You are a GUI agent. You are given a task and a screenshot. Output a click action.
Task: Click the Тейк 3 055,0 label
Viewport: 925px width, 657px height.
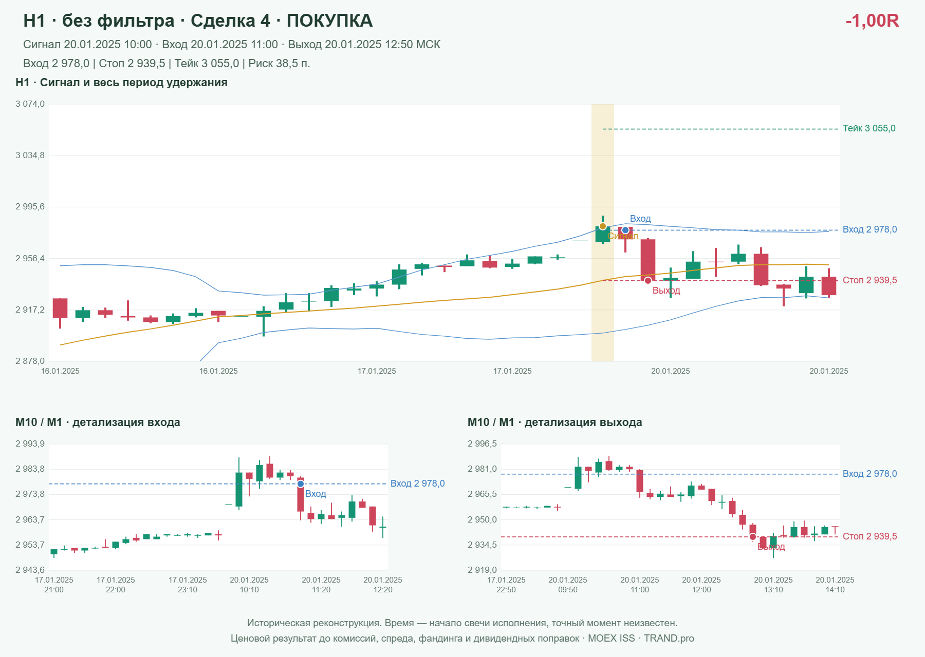tap(869, 128)
